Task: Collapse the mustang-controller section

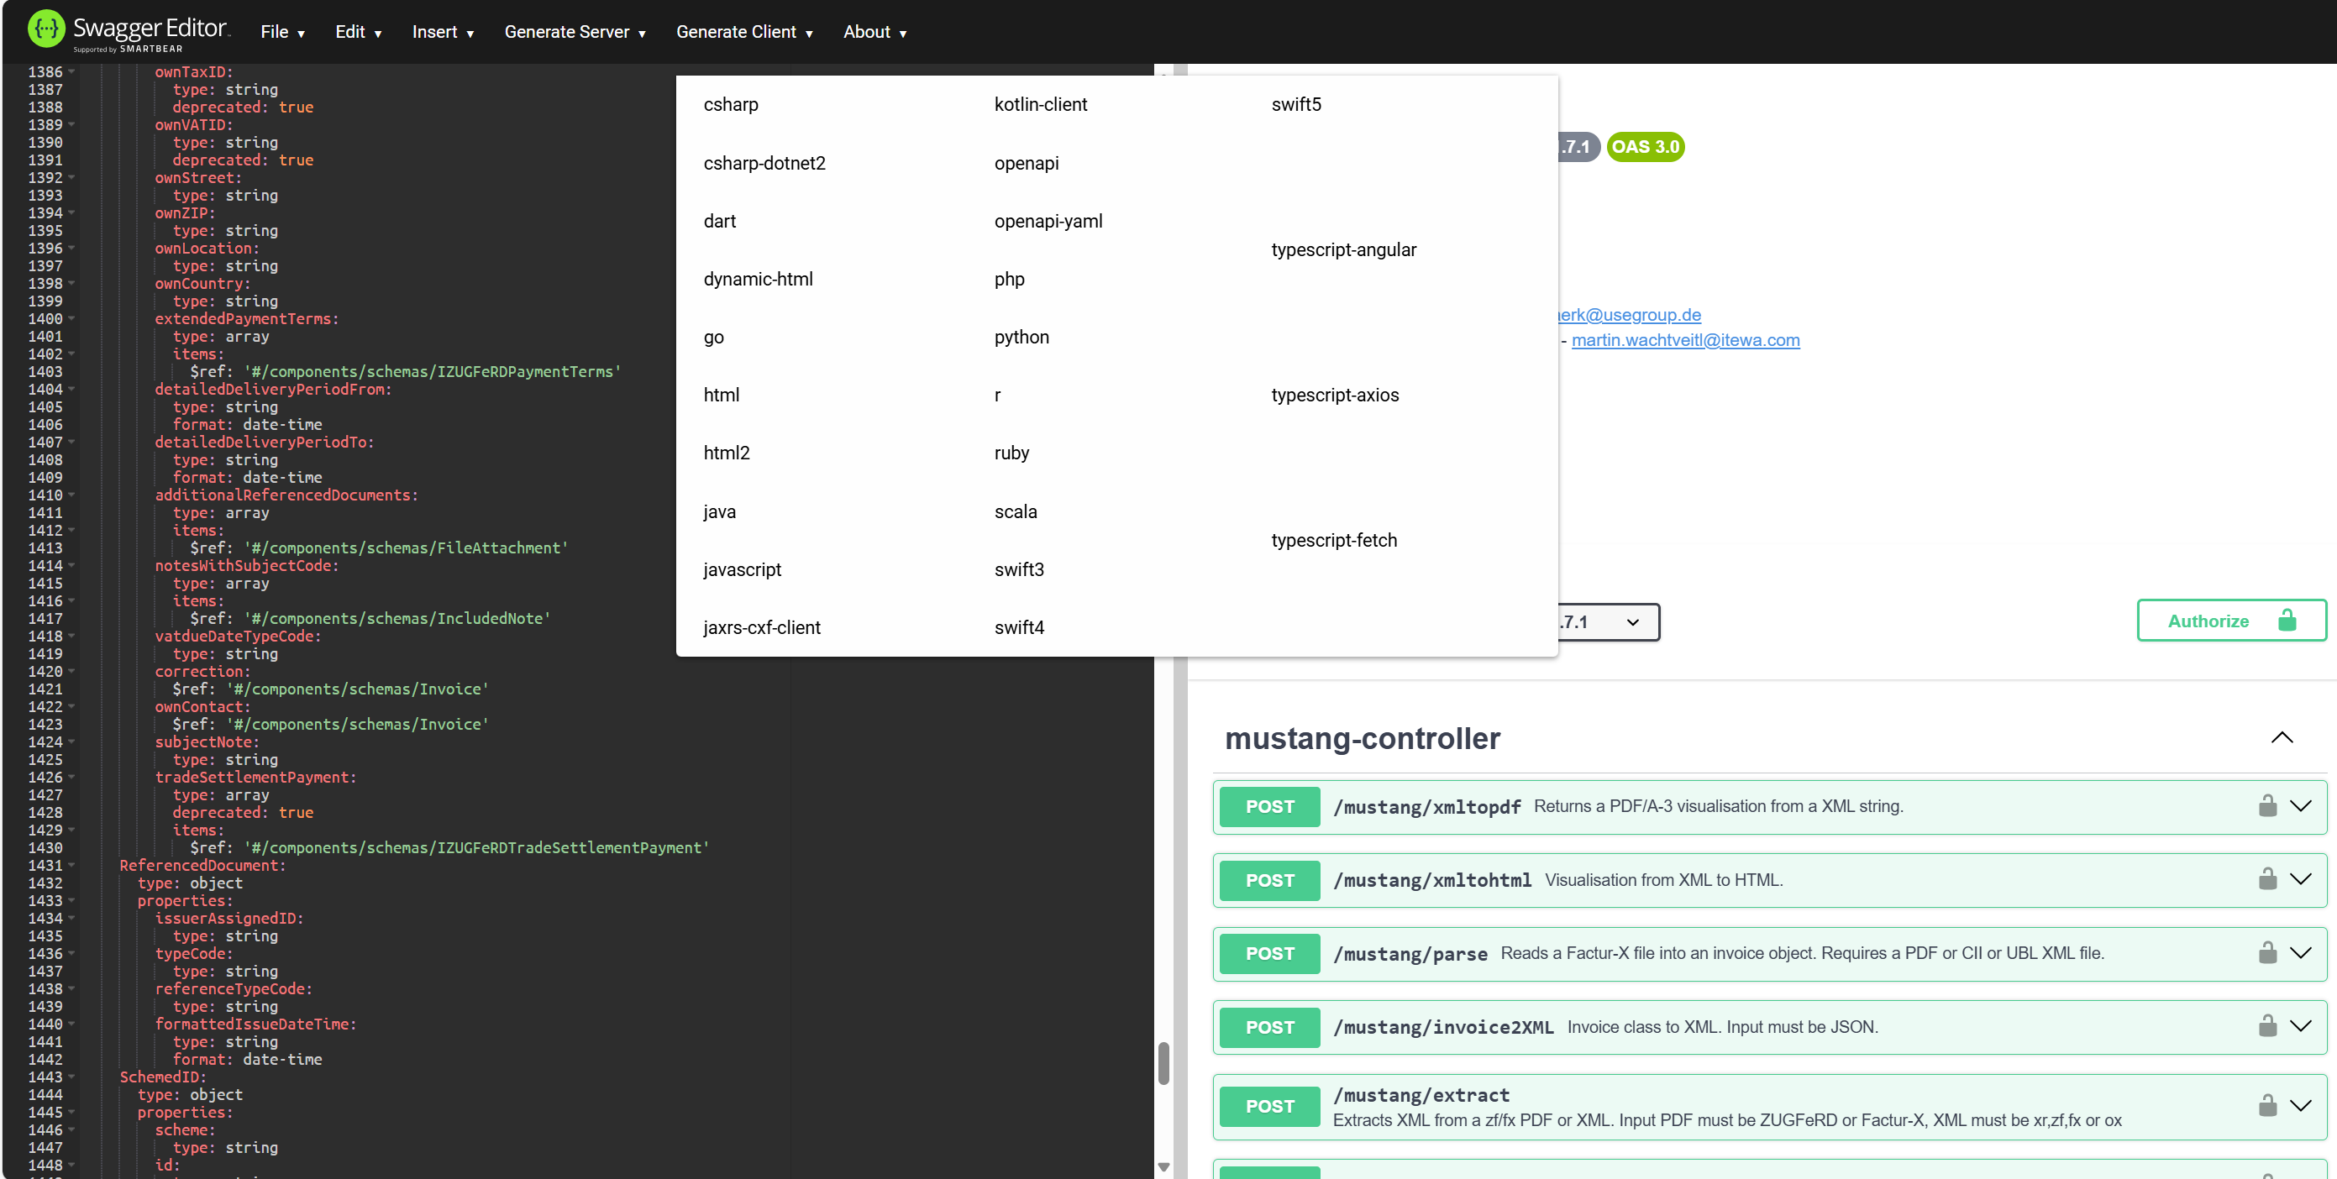Action: 2282,737
